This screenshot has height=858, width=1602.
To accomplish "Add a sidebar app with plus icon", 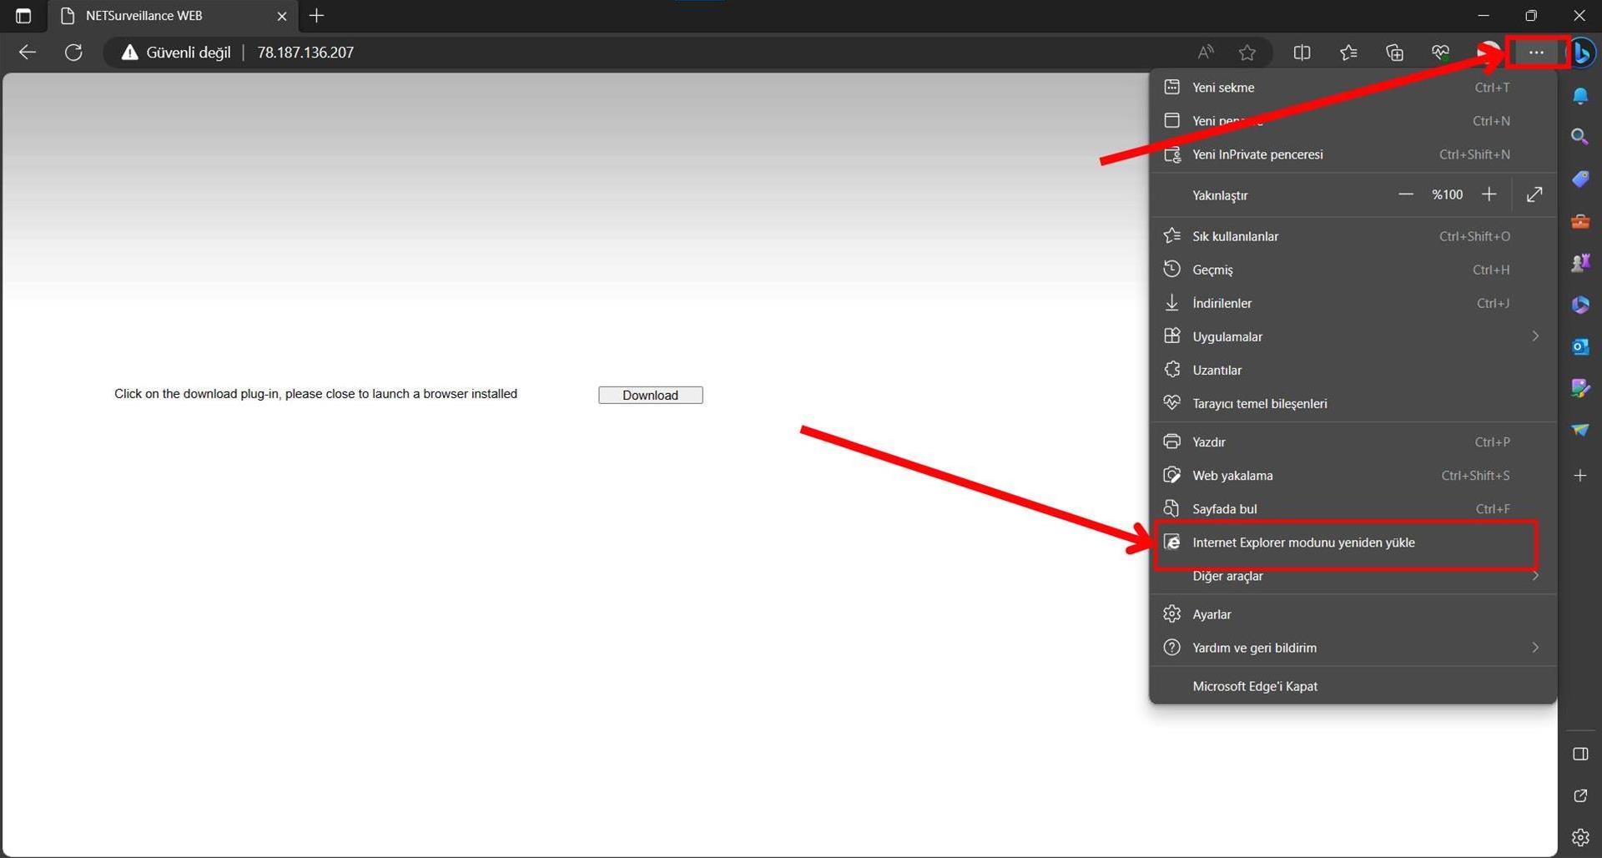I will pos(1580,476).
